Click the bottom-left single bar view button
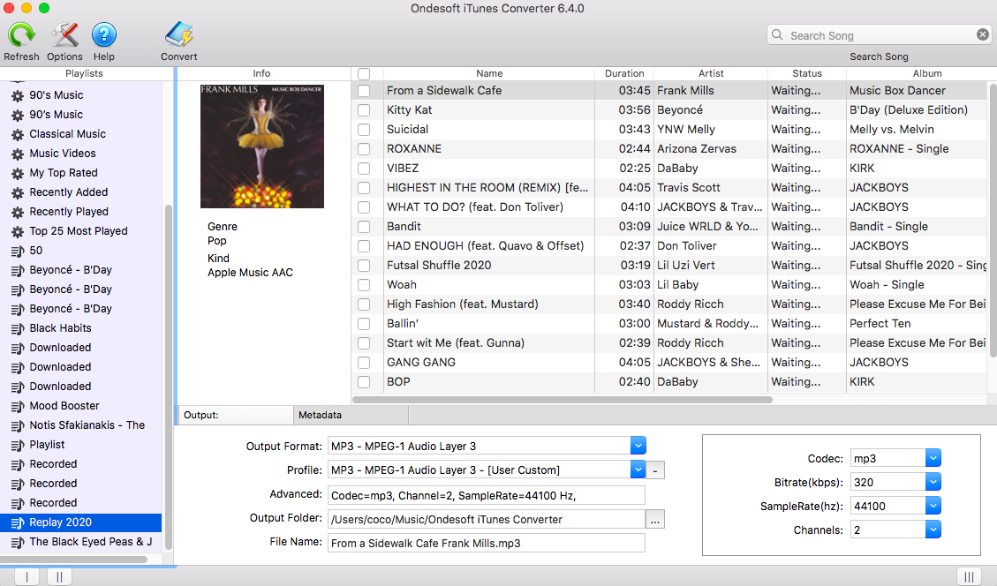The width and height of the screenshot is (997, 586). point(26,576)
